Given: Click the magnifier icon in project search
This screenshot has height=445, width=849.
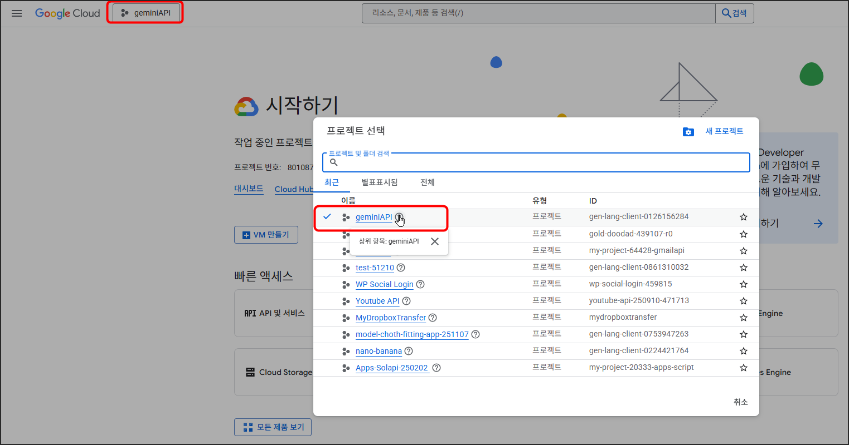Looking at the screenshot, I should (x=333, y=162).
